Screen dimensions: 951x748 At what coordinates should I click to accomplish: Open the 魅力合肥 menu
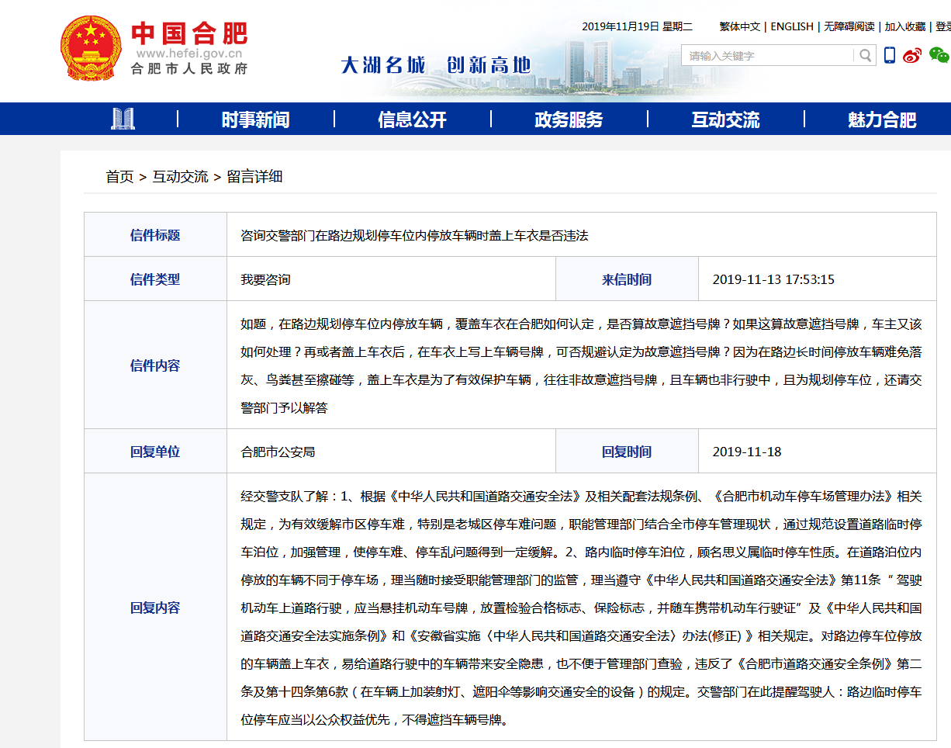pyautogui.click(x=882, y=119)
